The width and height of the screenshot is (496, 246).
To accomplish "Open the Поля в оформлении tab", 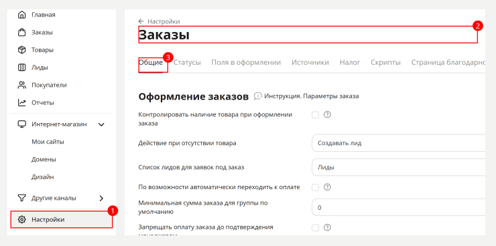I will (x=246, y=62).
